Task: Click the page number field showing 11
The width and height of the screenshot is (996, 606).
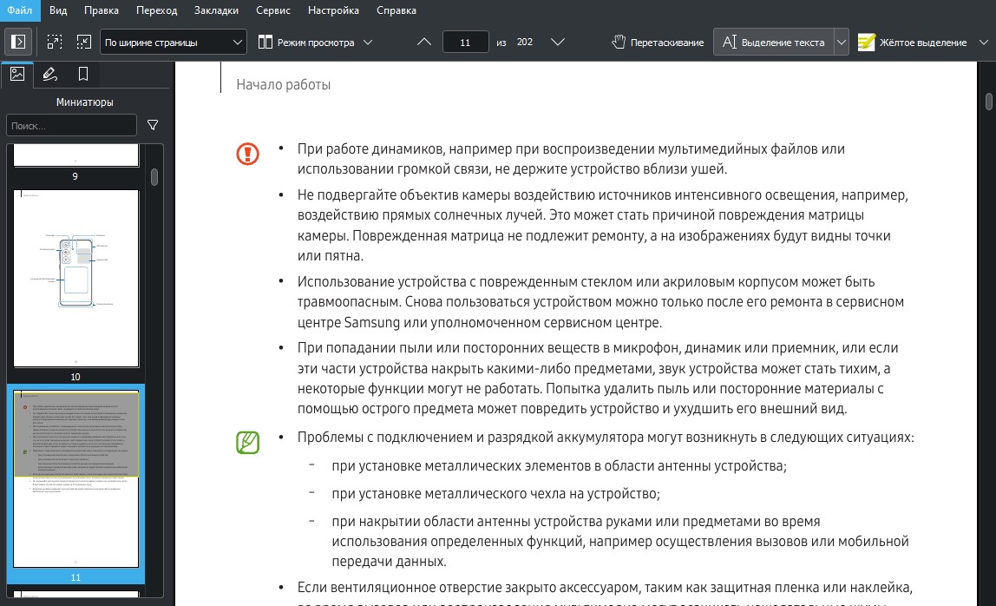Action: point(465,42)
